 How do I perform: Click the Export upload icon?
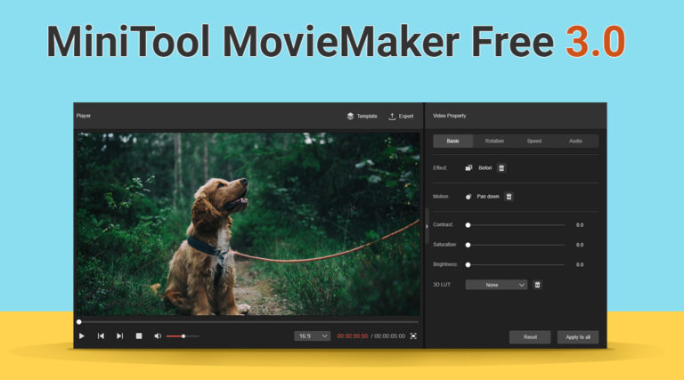pyautogui.click(x=392, y=116)
